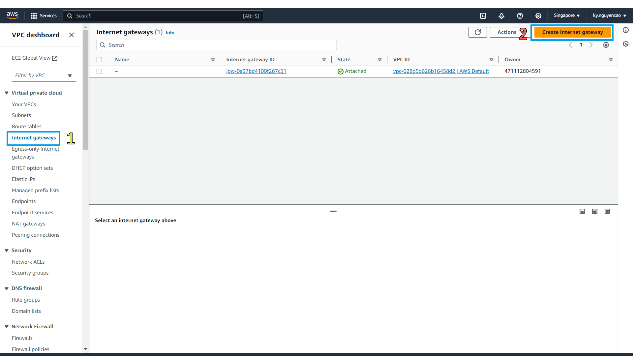Click the refresh icon to reload gateways
The image size is (633, 356).
[x=477, y=32]
